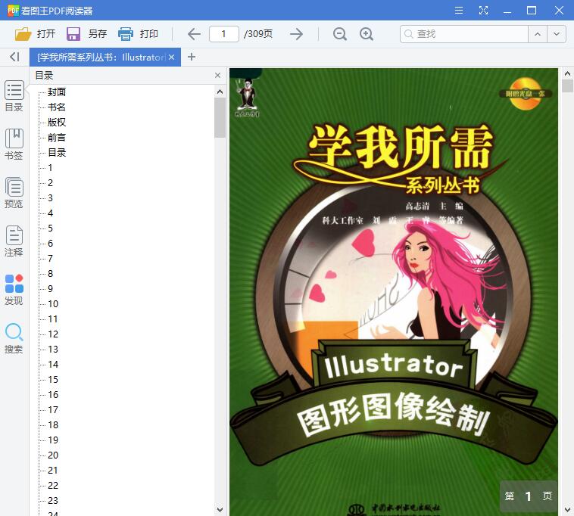Viewport: 574px width, 516px height.
Task: Select chapter 16 in the outline
Action: coord(53,395)
